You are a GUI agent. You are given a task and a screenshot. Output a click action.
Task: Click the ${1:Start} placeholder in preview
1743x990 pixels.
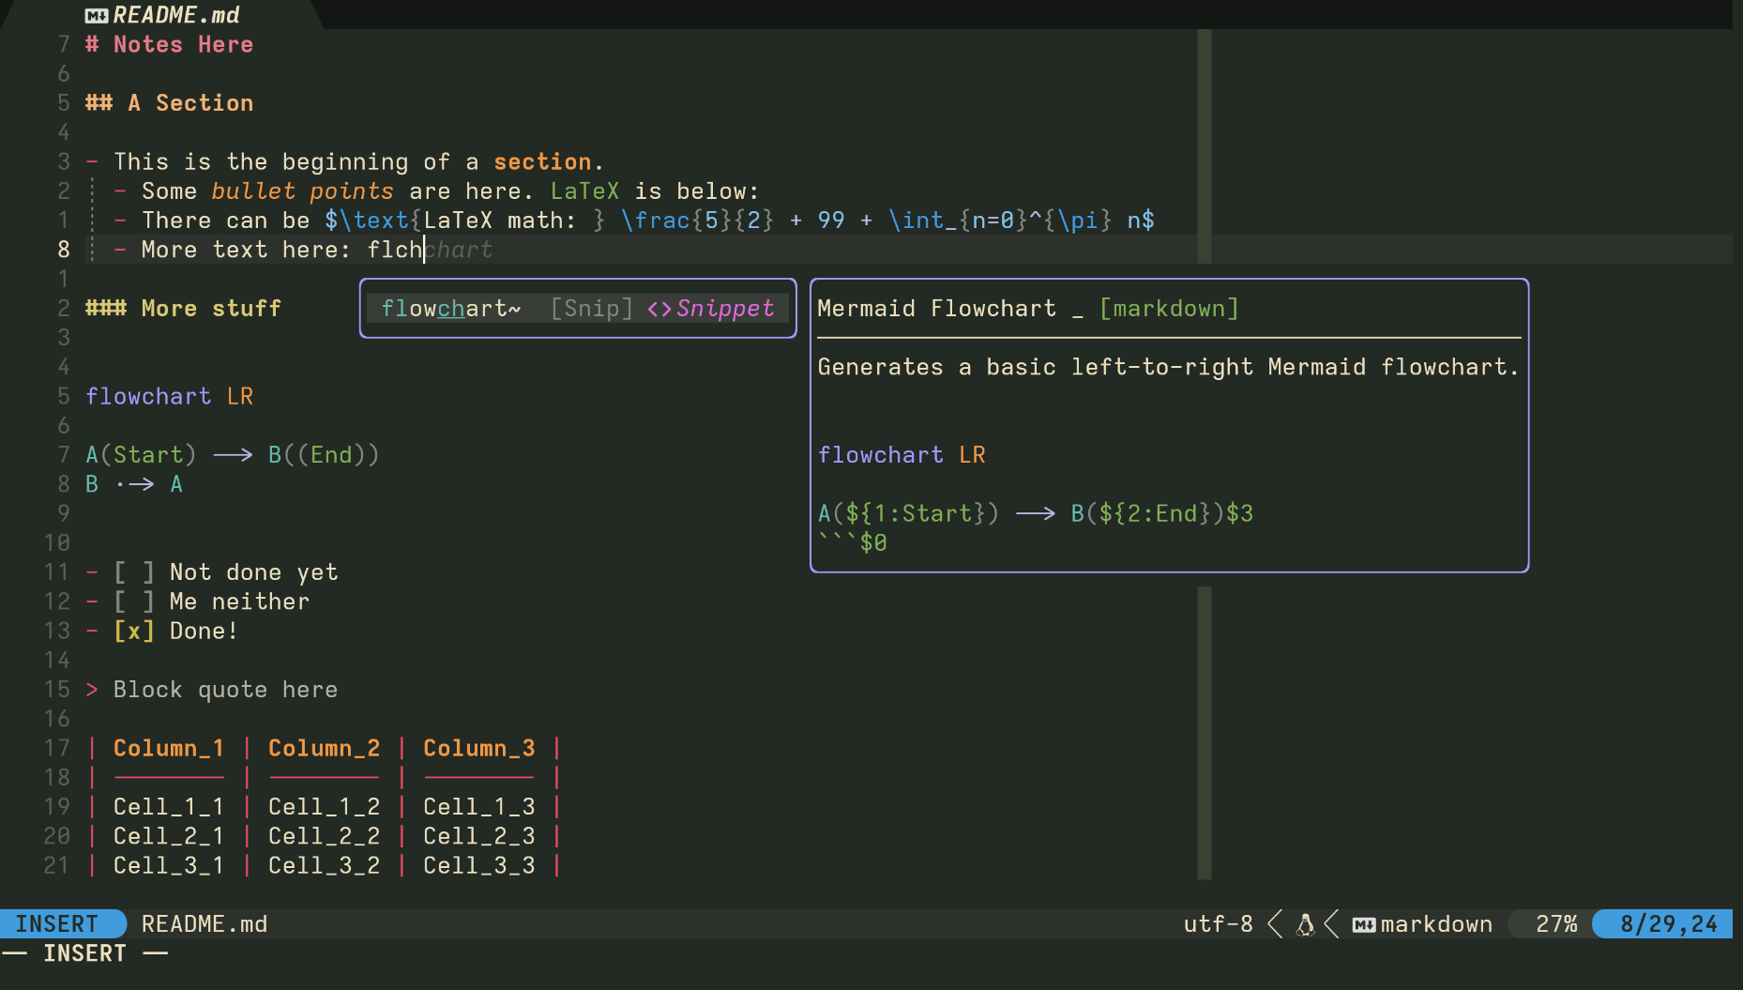click(916, 514)
